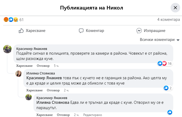The width and height of the screenshot is (182, 117).
Task: Click the Коментар speech bubble icon
Action: point(82,31)
